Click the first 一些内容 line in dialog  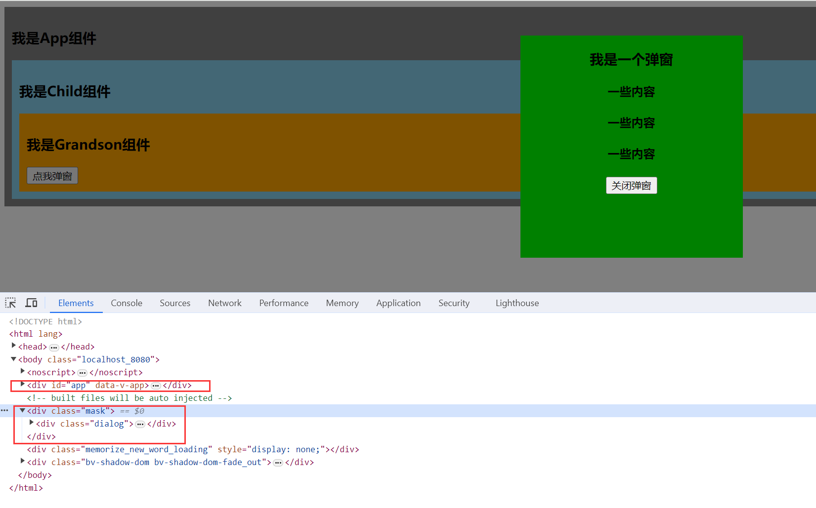click(631, 92)
